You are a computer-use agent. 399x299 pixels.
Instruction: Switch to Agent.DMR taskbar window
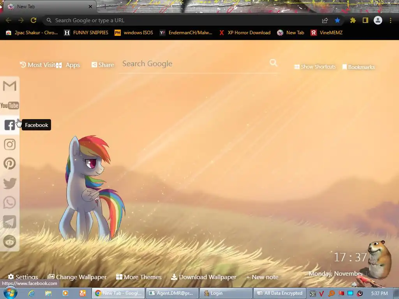point(172,293)
